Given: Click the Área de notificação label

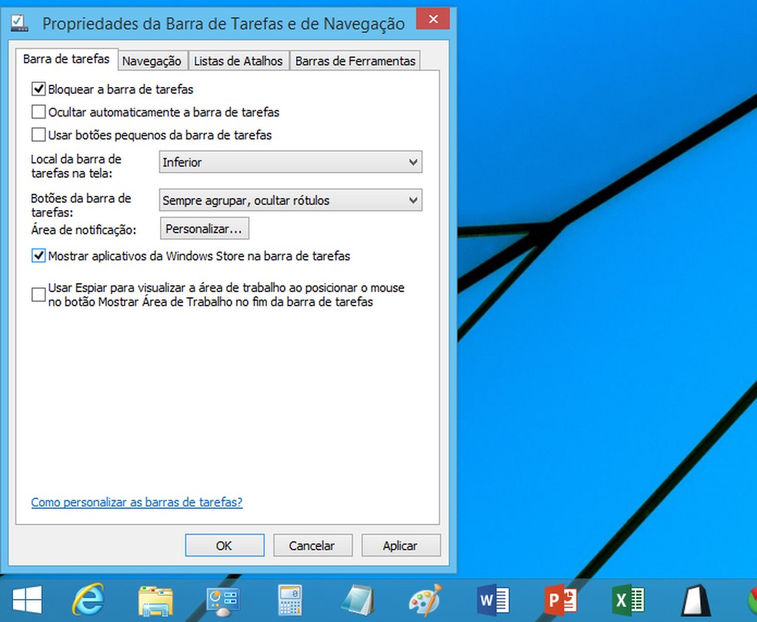Looking at the screenshot, I should point(84,230).
